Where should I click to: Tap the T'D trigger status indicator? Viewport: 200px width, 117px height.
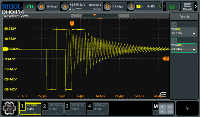[30, 7]
